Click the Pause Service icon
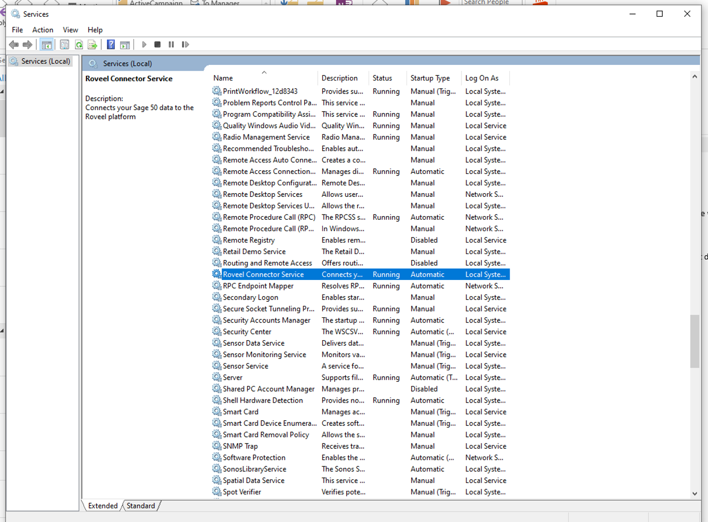 (x=171, y=45)
